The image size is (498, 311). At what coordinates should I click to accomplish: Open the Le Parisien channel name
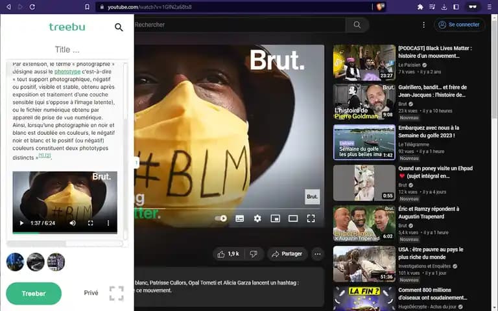409,65
